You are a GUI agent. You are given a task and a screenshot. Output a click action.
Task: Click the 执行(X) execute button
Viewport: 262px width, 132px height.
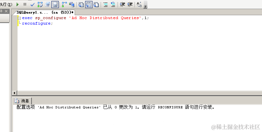pyautogui.click(x=6, y=5)
